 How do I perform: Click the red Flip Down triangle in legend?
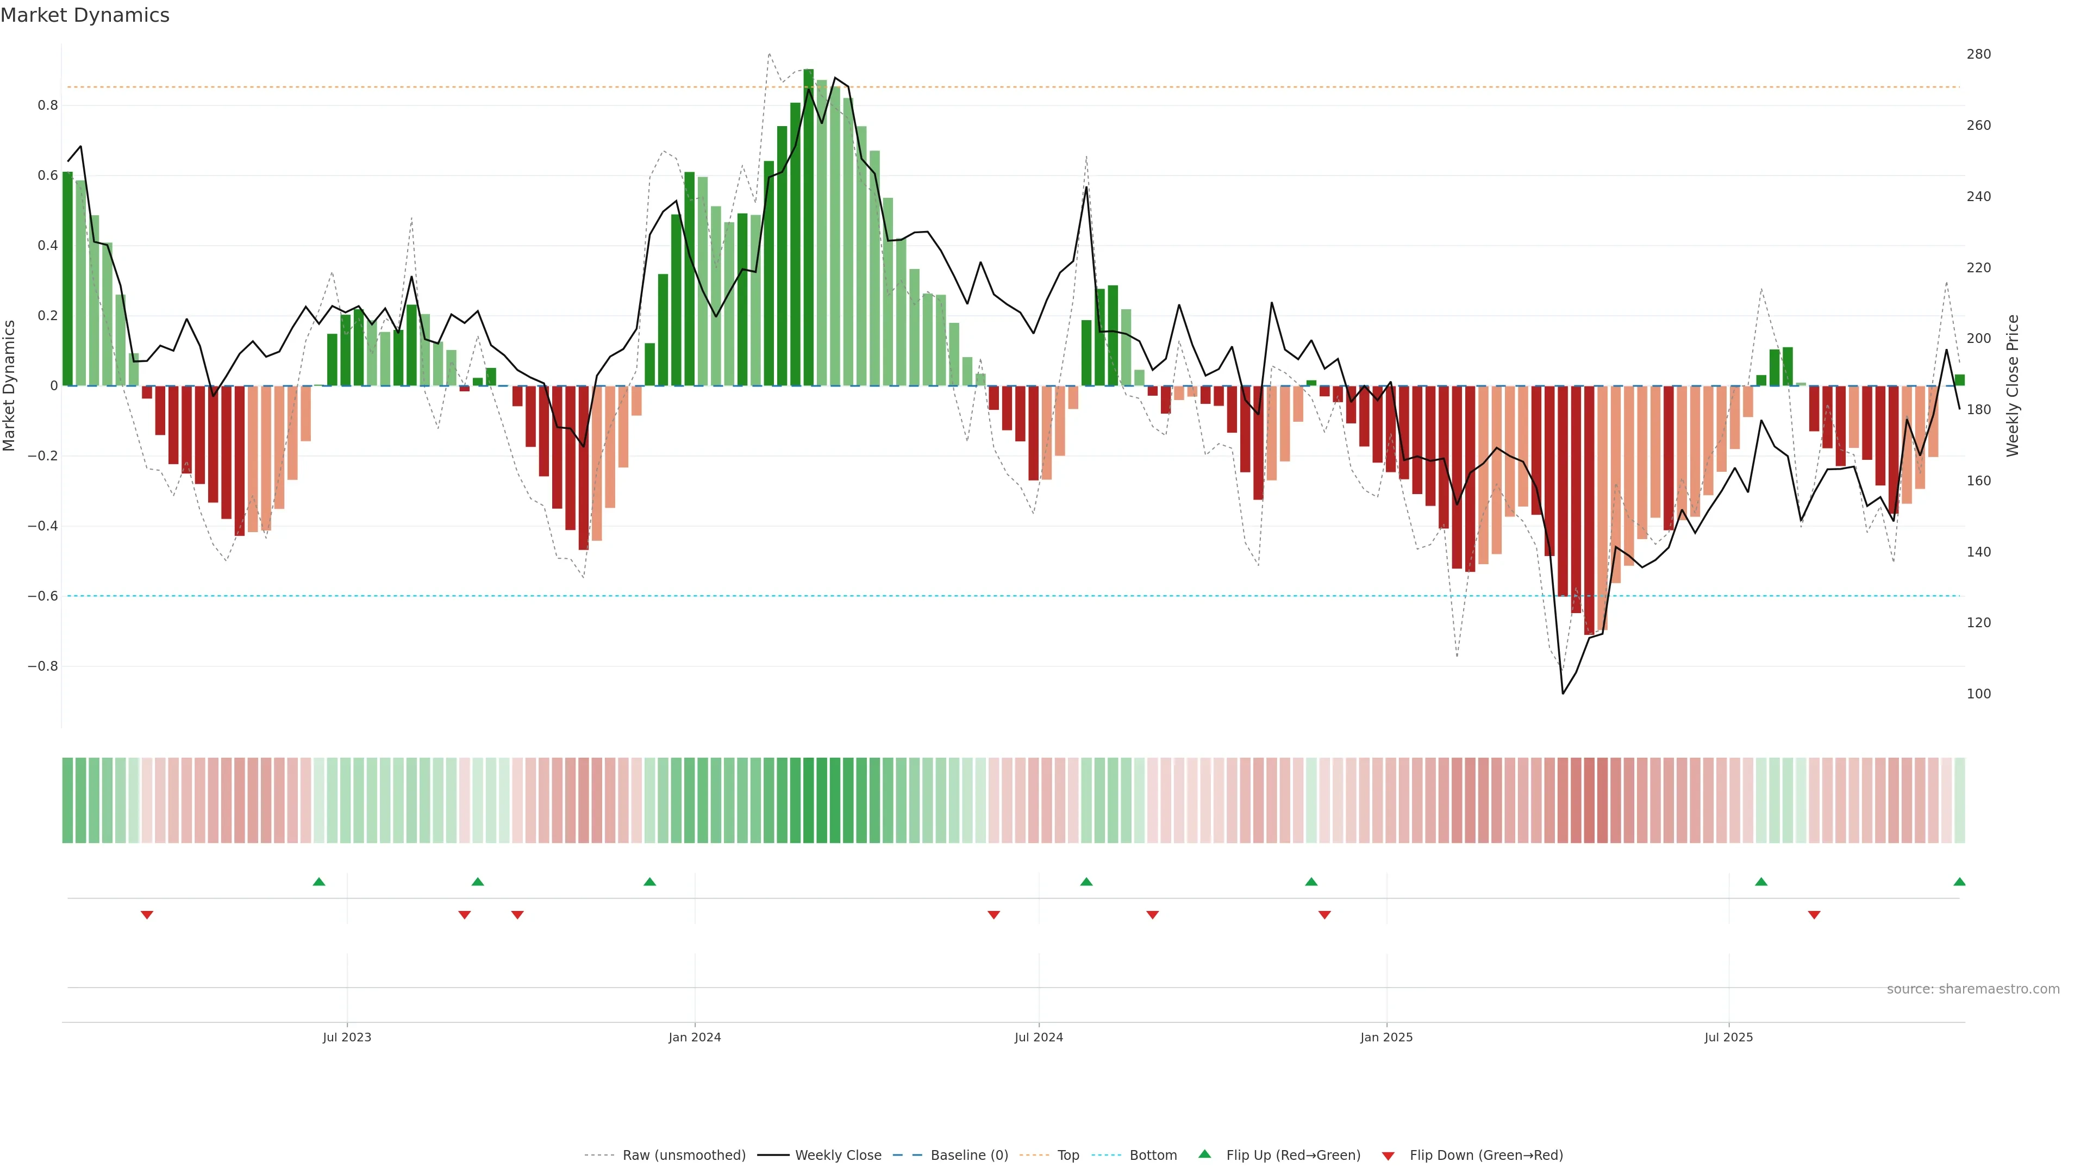pos(1388,1156)
